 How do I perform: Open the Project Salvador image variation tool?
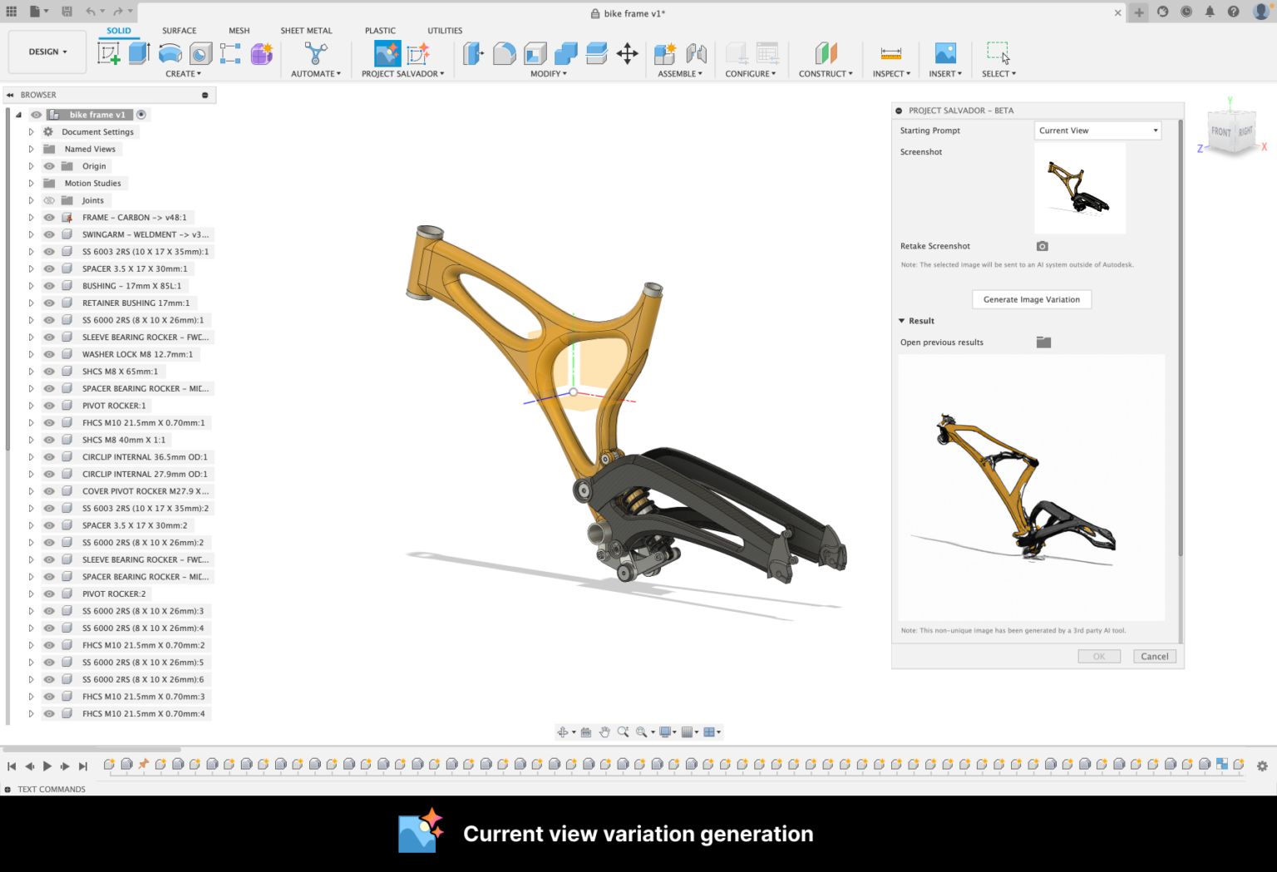387,52
